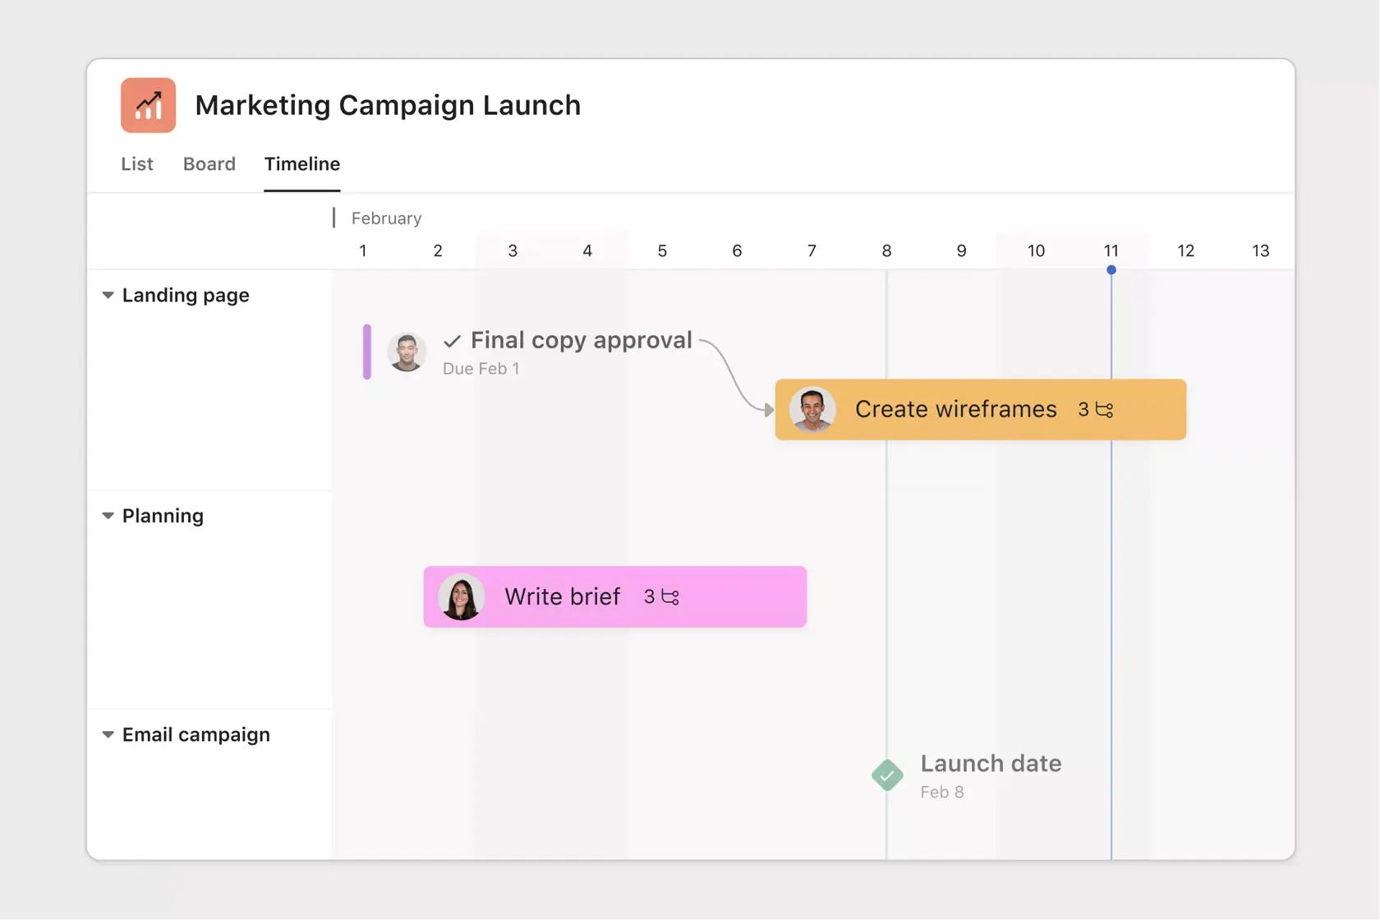Collapse the Planning section

click(x=108, y=516)
